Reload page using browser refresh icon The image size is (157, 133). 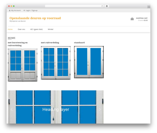102,6
